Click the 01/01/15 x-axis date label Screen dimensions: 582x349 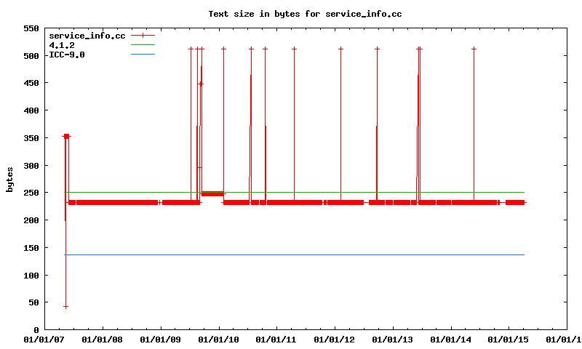[x=509, y=340]
